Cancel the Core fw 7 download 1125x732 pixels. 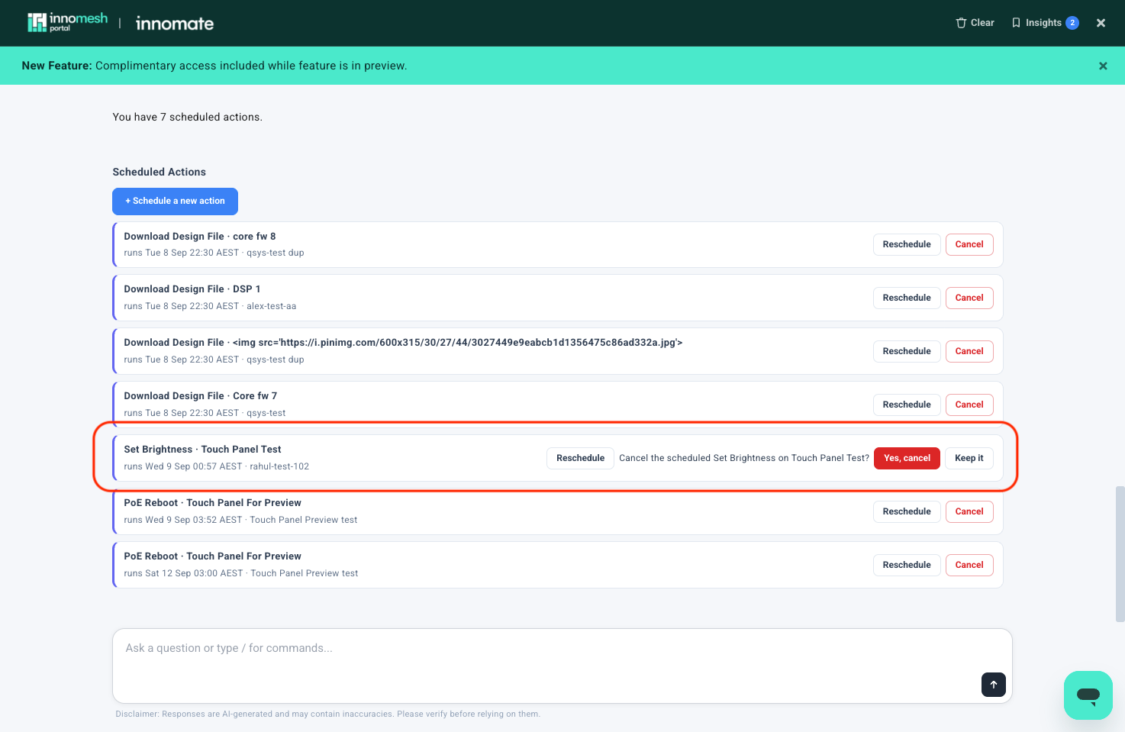[x=969, y=405]
